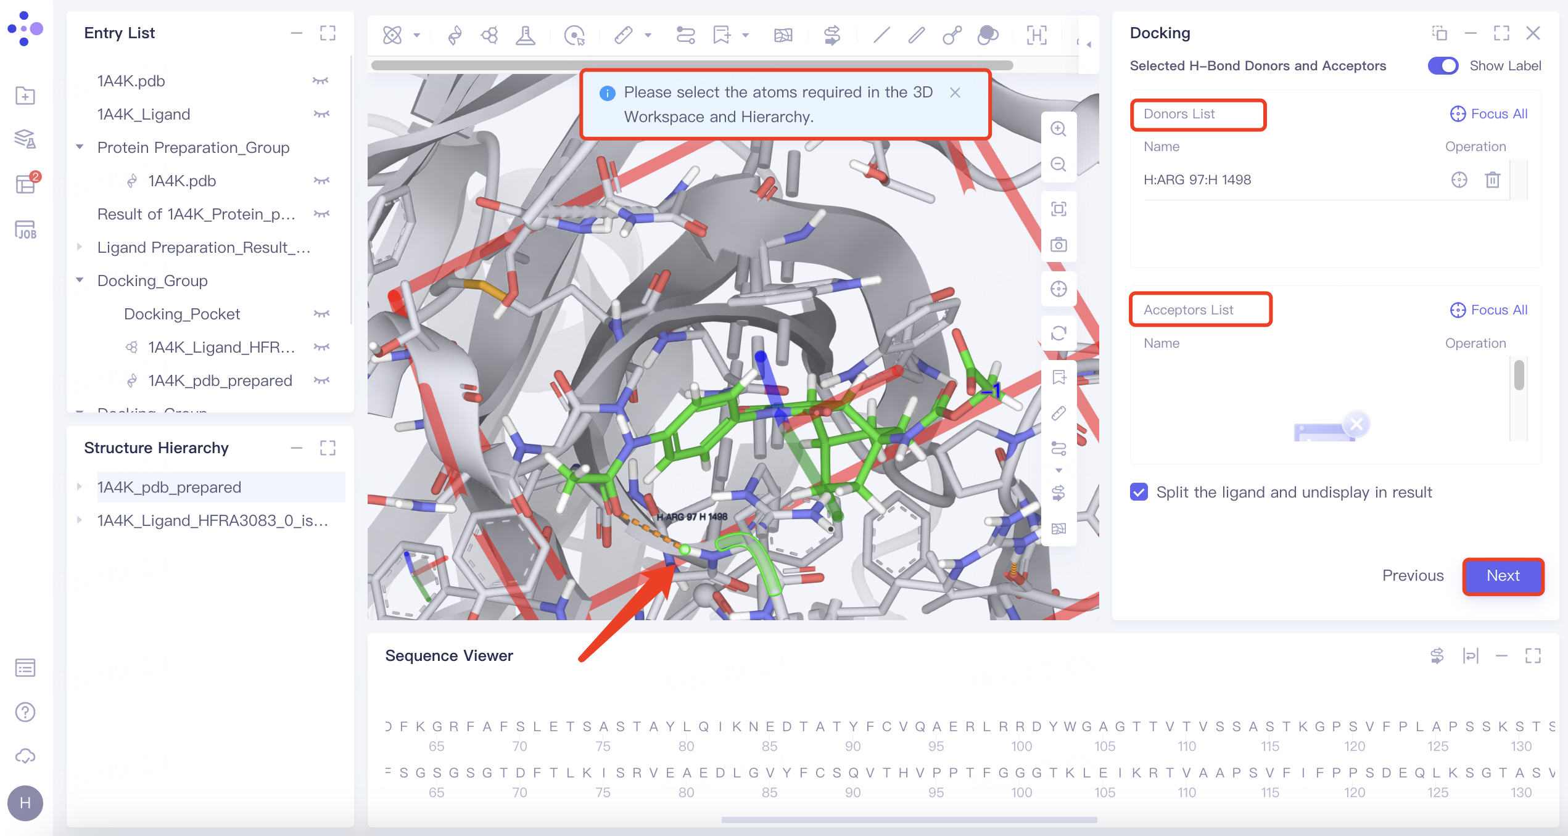Zoom in using the magnifier icon
This screenshot has height=836, width=1568.
1059,129
